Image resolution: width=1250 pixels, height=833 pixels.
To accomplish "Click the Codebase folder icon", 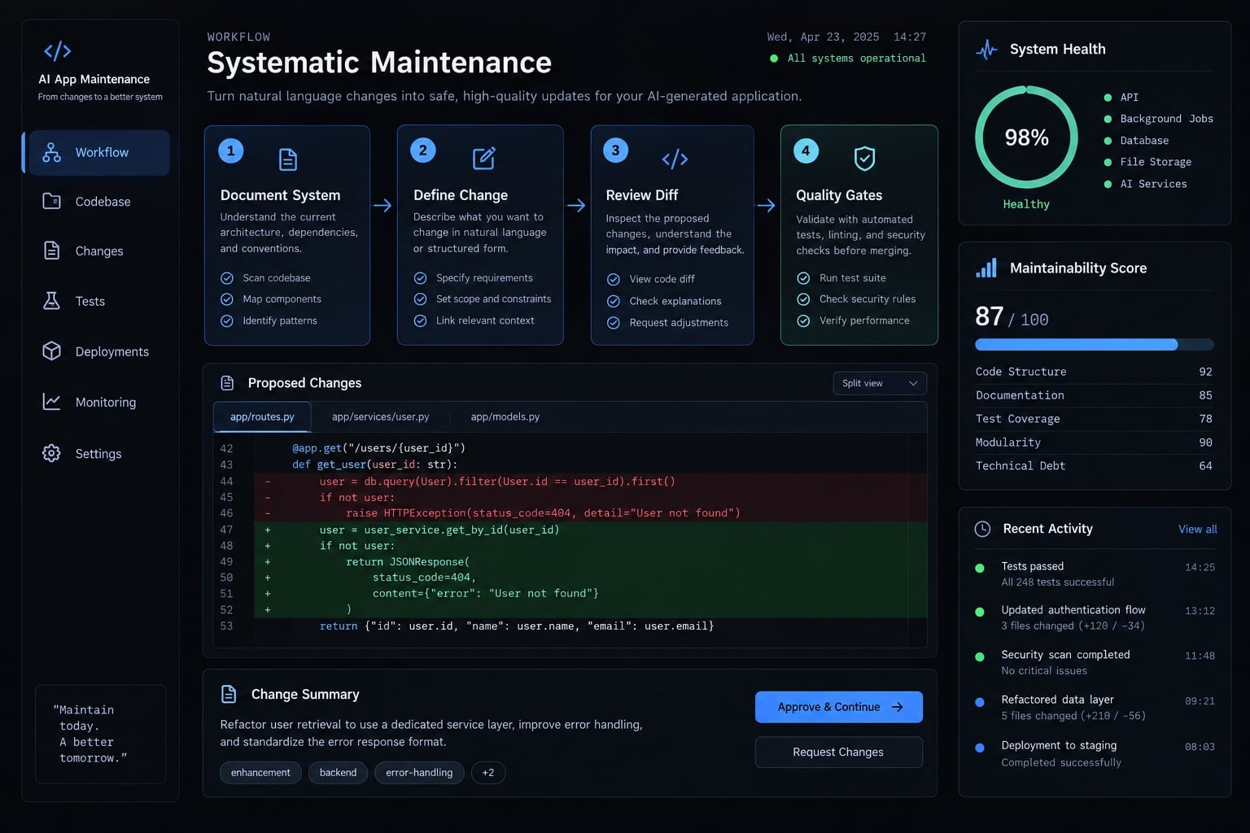I will [x=51, y=201].
